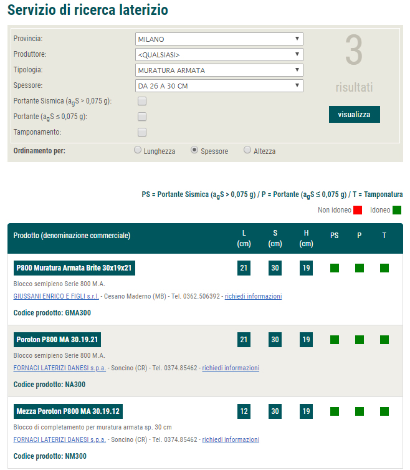Check the Tamponamento checkbox
Image resolution: width=410 pixels, height=470 pixels.
pos(142,132)
